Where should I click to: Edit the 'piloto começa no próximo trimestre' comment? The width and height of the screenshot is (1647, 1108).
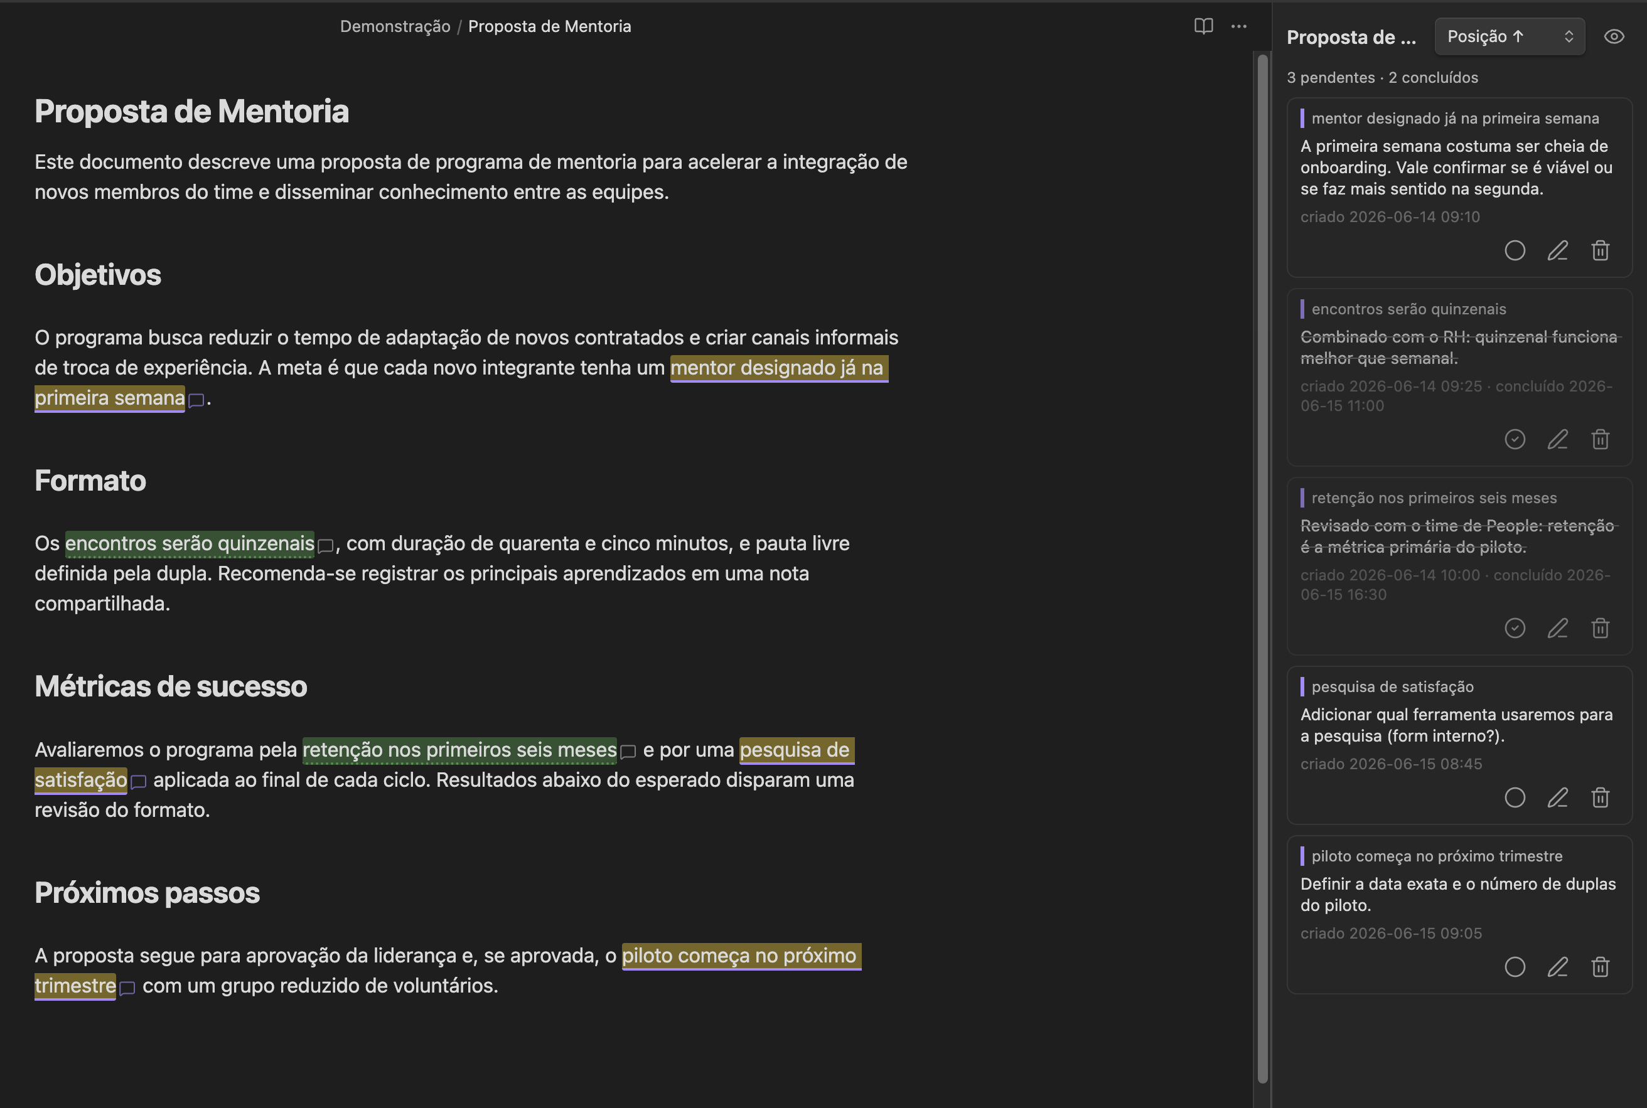(1558, 967)
